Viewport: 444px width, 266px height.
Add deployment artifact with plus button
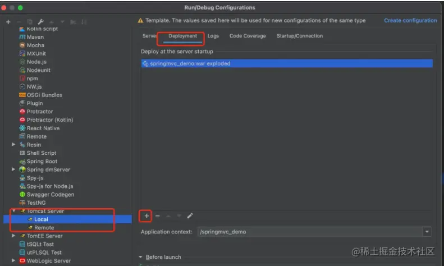click(x=146, y=216)
